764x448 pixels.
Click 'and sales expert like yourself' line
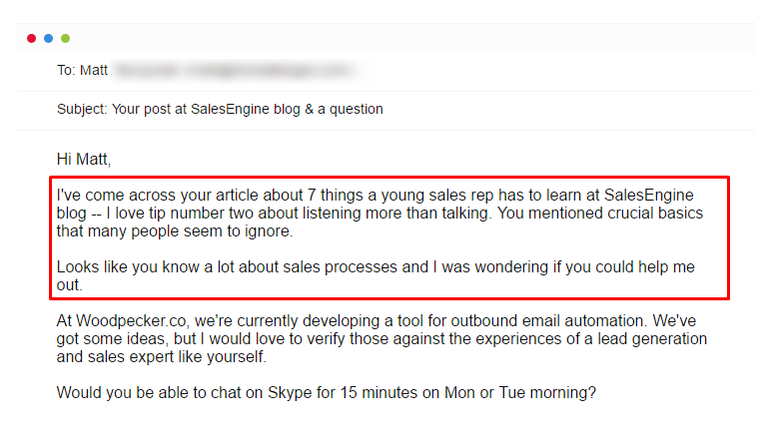pos(161,357)
